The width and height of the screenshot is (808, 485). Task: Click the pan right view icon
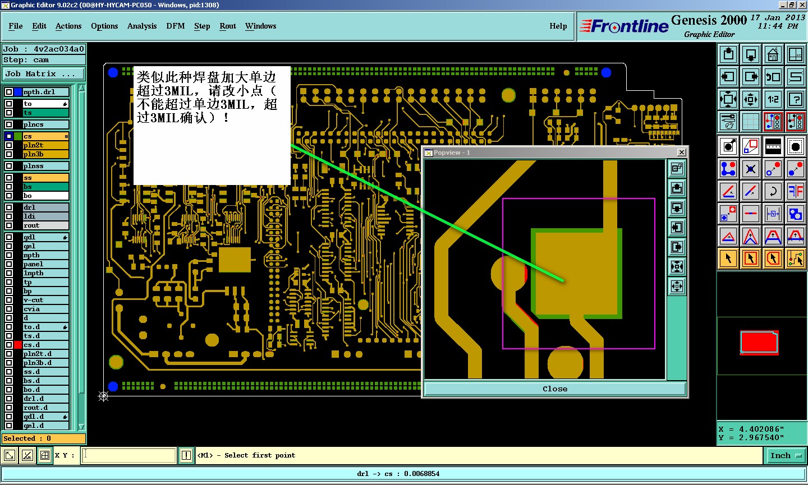(x=751, y=77)
